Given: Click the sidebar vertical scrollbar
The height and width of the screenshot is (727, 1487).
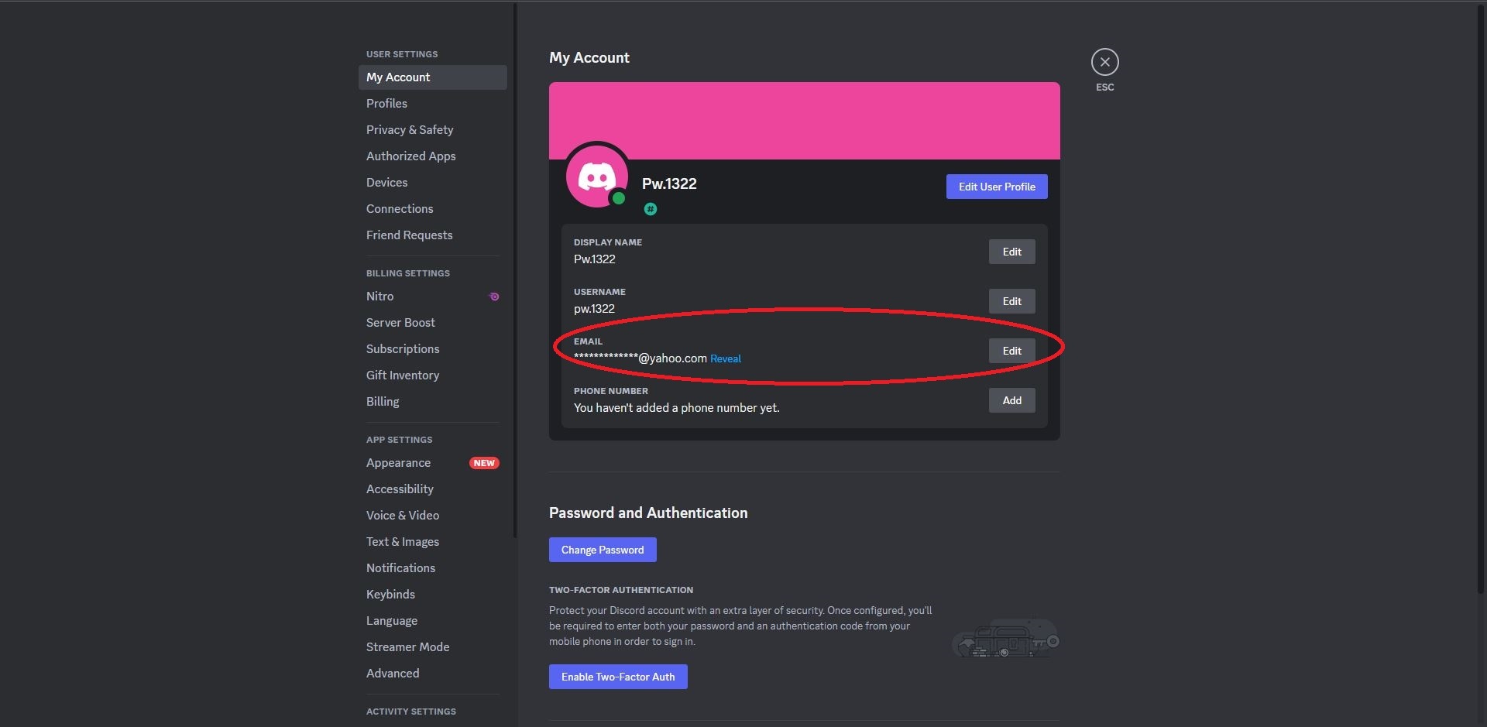Looking at the screenshot, I should (x=515, y=271).
